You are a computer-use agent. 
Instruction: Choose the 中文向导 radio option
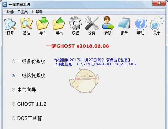pos(14,90)
